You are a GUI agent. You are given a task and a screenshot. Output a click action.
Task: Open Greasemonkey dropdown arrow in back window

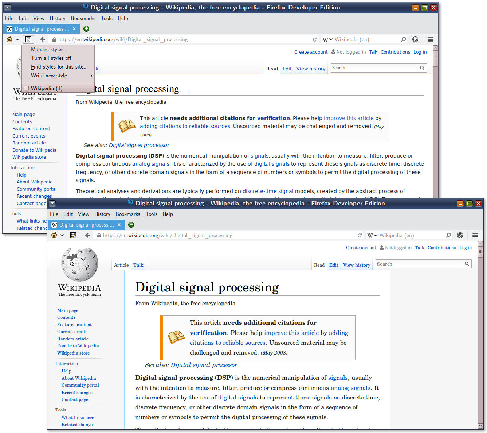(x=17, y=39)
